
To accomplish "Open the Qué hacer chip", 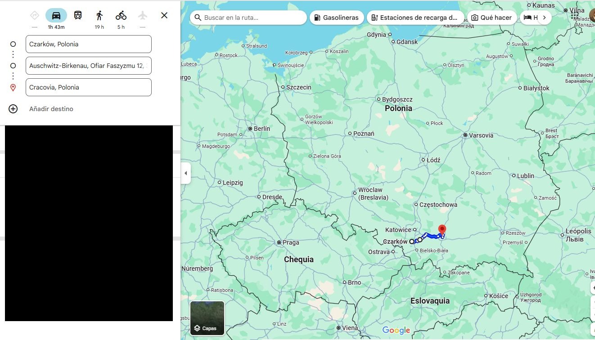I will point(492,18).
